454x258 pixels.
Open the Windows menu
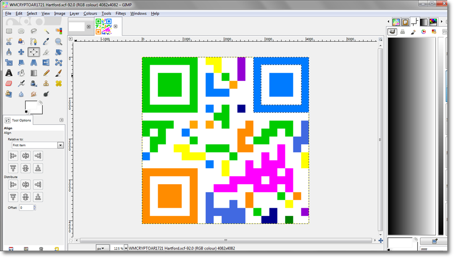point(138,13)
